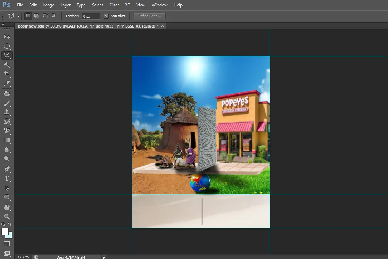Open the Help menu
Viewport: 388px width, 259px height.
pos(178,5)
